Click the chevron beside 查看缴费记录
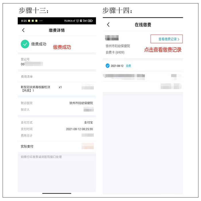201x201 pixels. [178, 39]
